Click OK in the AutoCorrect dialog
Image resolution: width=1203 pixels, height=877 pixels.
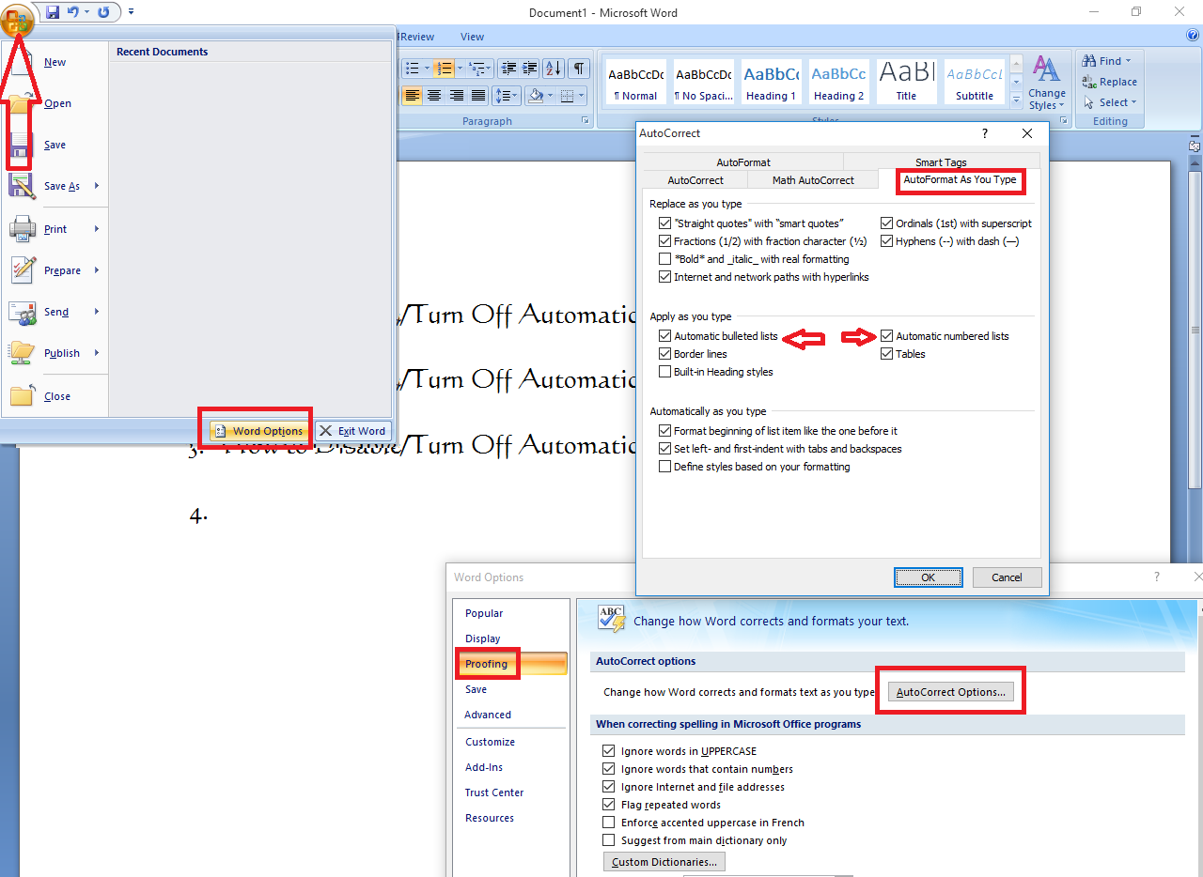[x=928, y=577]
